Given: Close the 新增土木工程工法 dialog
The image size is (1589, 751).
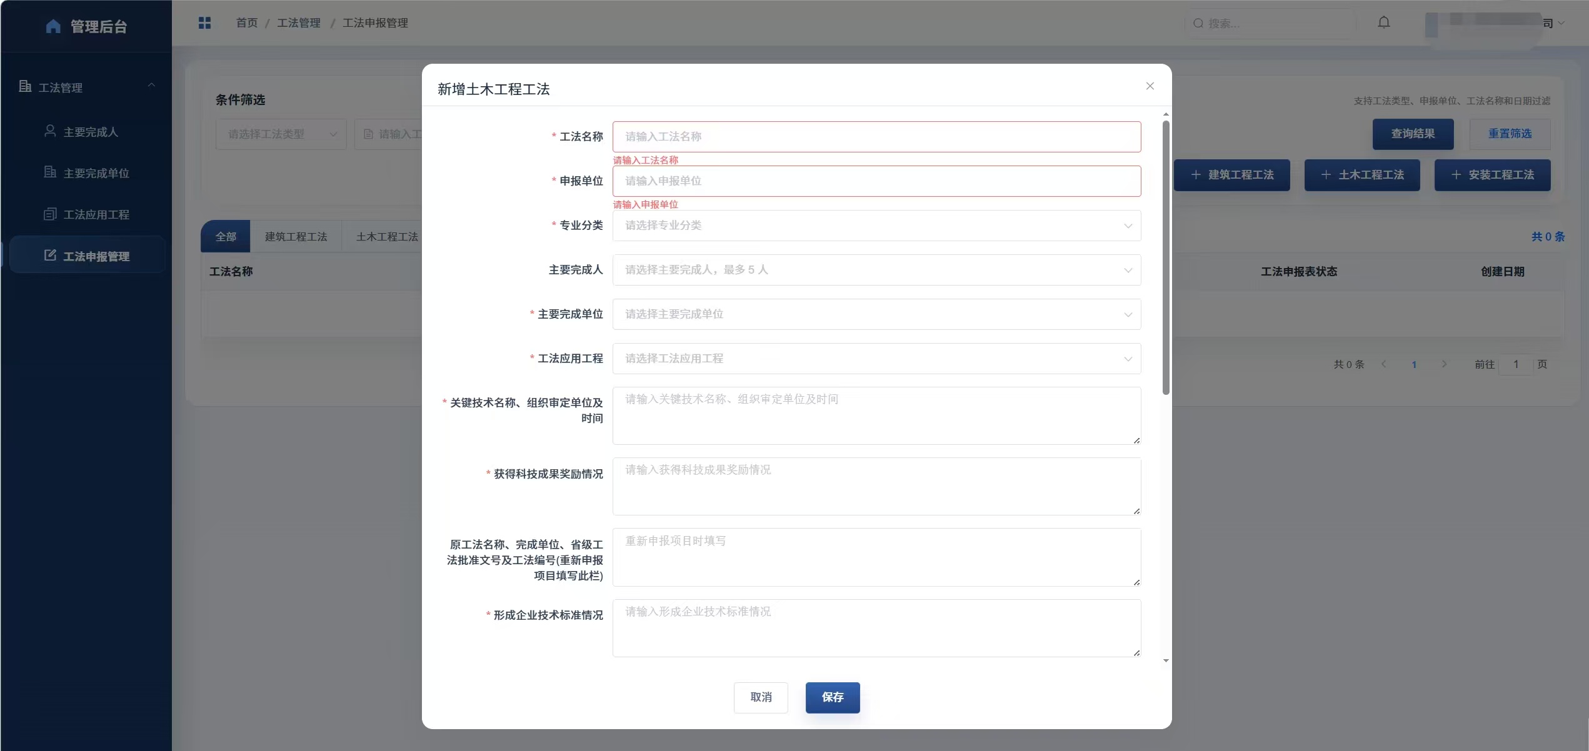Looking at the screenshot, I should [x=1150, y=86].
